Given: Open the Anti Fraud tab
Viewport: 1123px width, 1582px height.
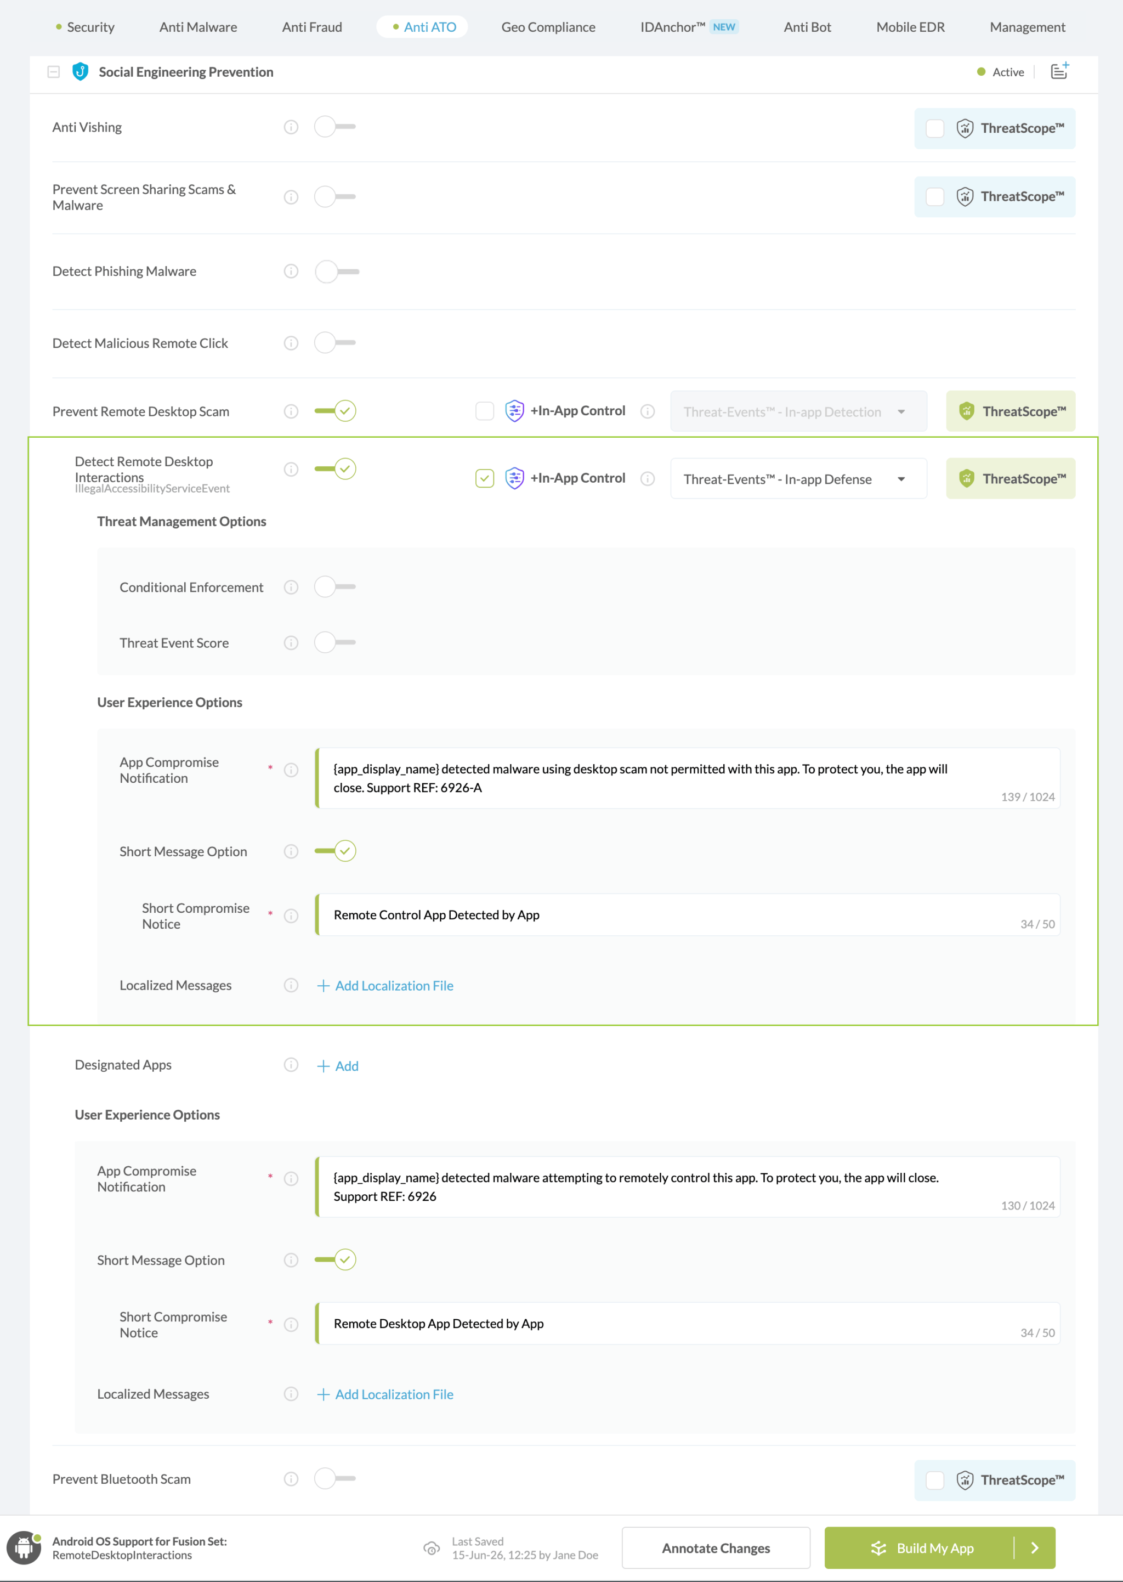Looking at the screenshot, I should [312, 27].
